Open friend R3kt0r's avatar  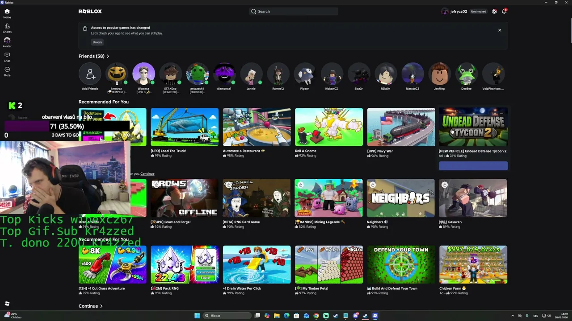pos(385,74)
